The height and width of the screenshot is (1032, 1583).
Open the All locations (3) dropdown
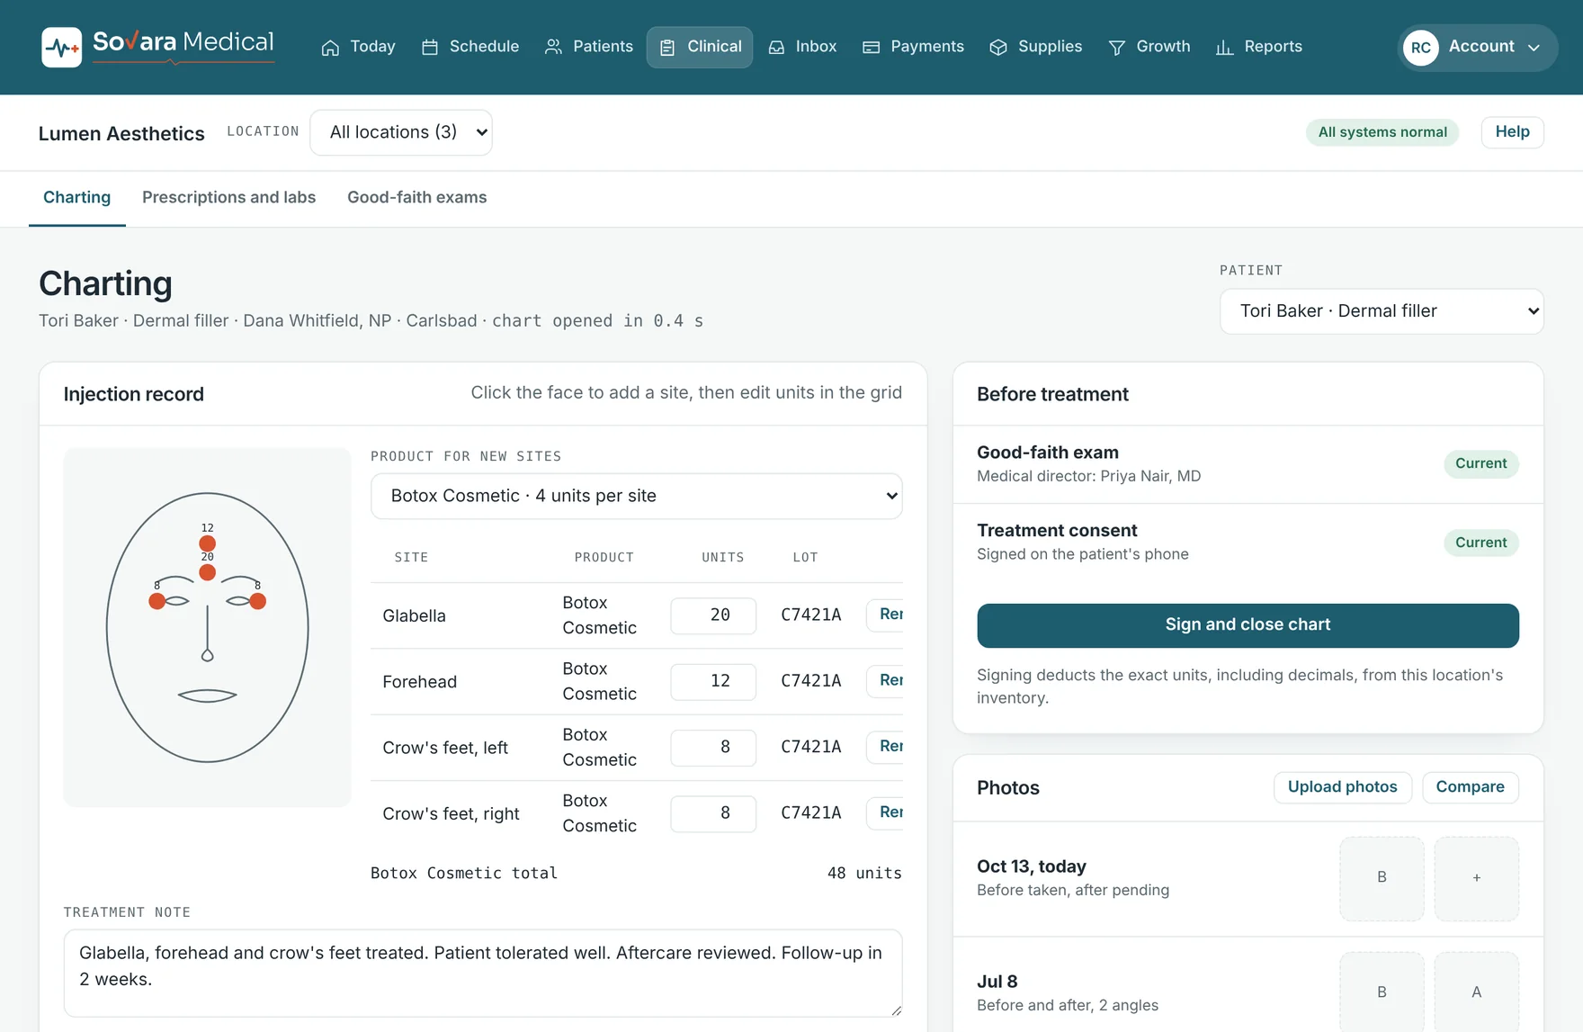[401, 132]
